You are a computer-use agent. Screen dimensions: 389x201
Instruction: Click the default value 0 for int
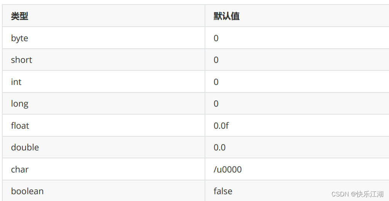216,82
